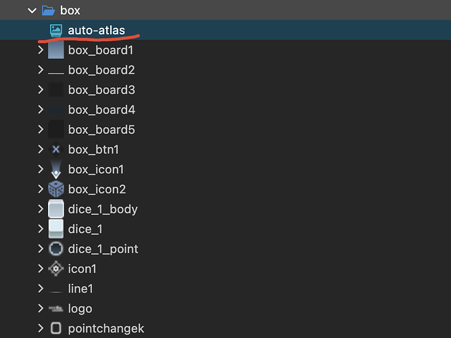The image size is (451, 338).
Task: Expand the line1 asset
Action: click(41, 289)
